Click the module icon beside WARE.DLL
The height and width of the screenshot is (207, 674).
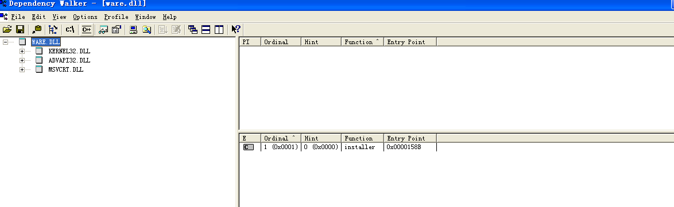22,42
